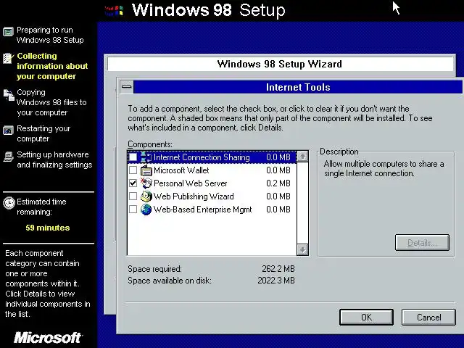The height and width of the screenshot is (348, 464).
Task: Check the Web-Based Enterprise Mgmt checkbox
Action: point(133,210)
